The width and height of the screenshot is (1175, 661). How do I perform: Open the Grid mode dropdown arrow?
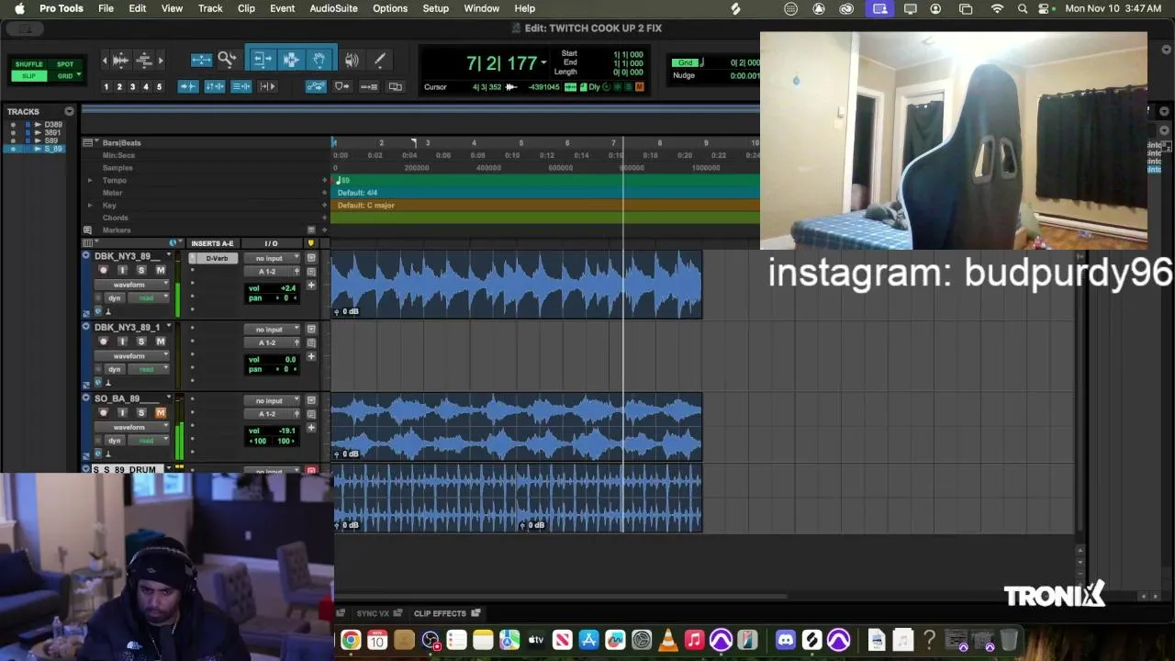tap(79, 75)
